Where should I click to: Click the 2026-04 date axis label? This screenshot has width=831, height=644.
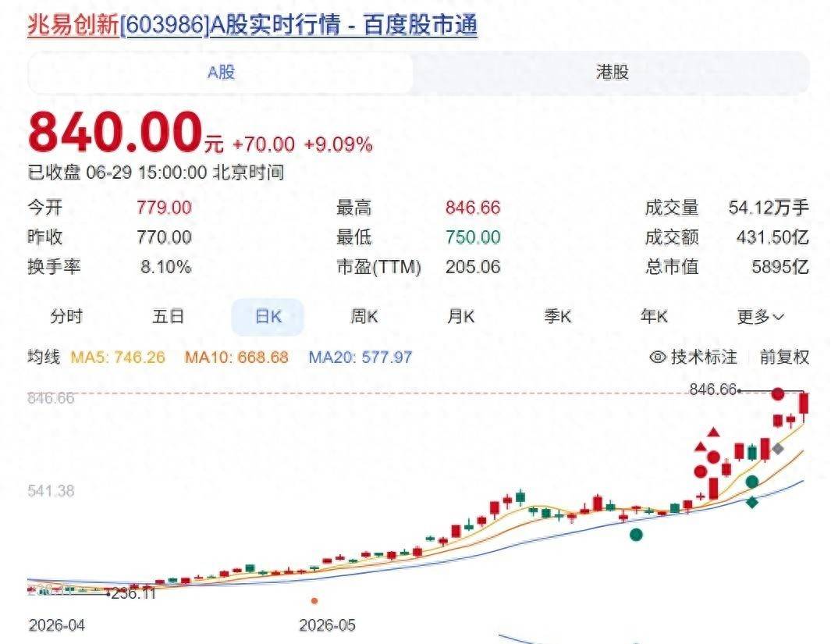[x=57, y=625]
